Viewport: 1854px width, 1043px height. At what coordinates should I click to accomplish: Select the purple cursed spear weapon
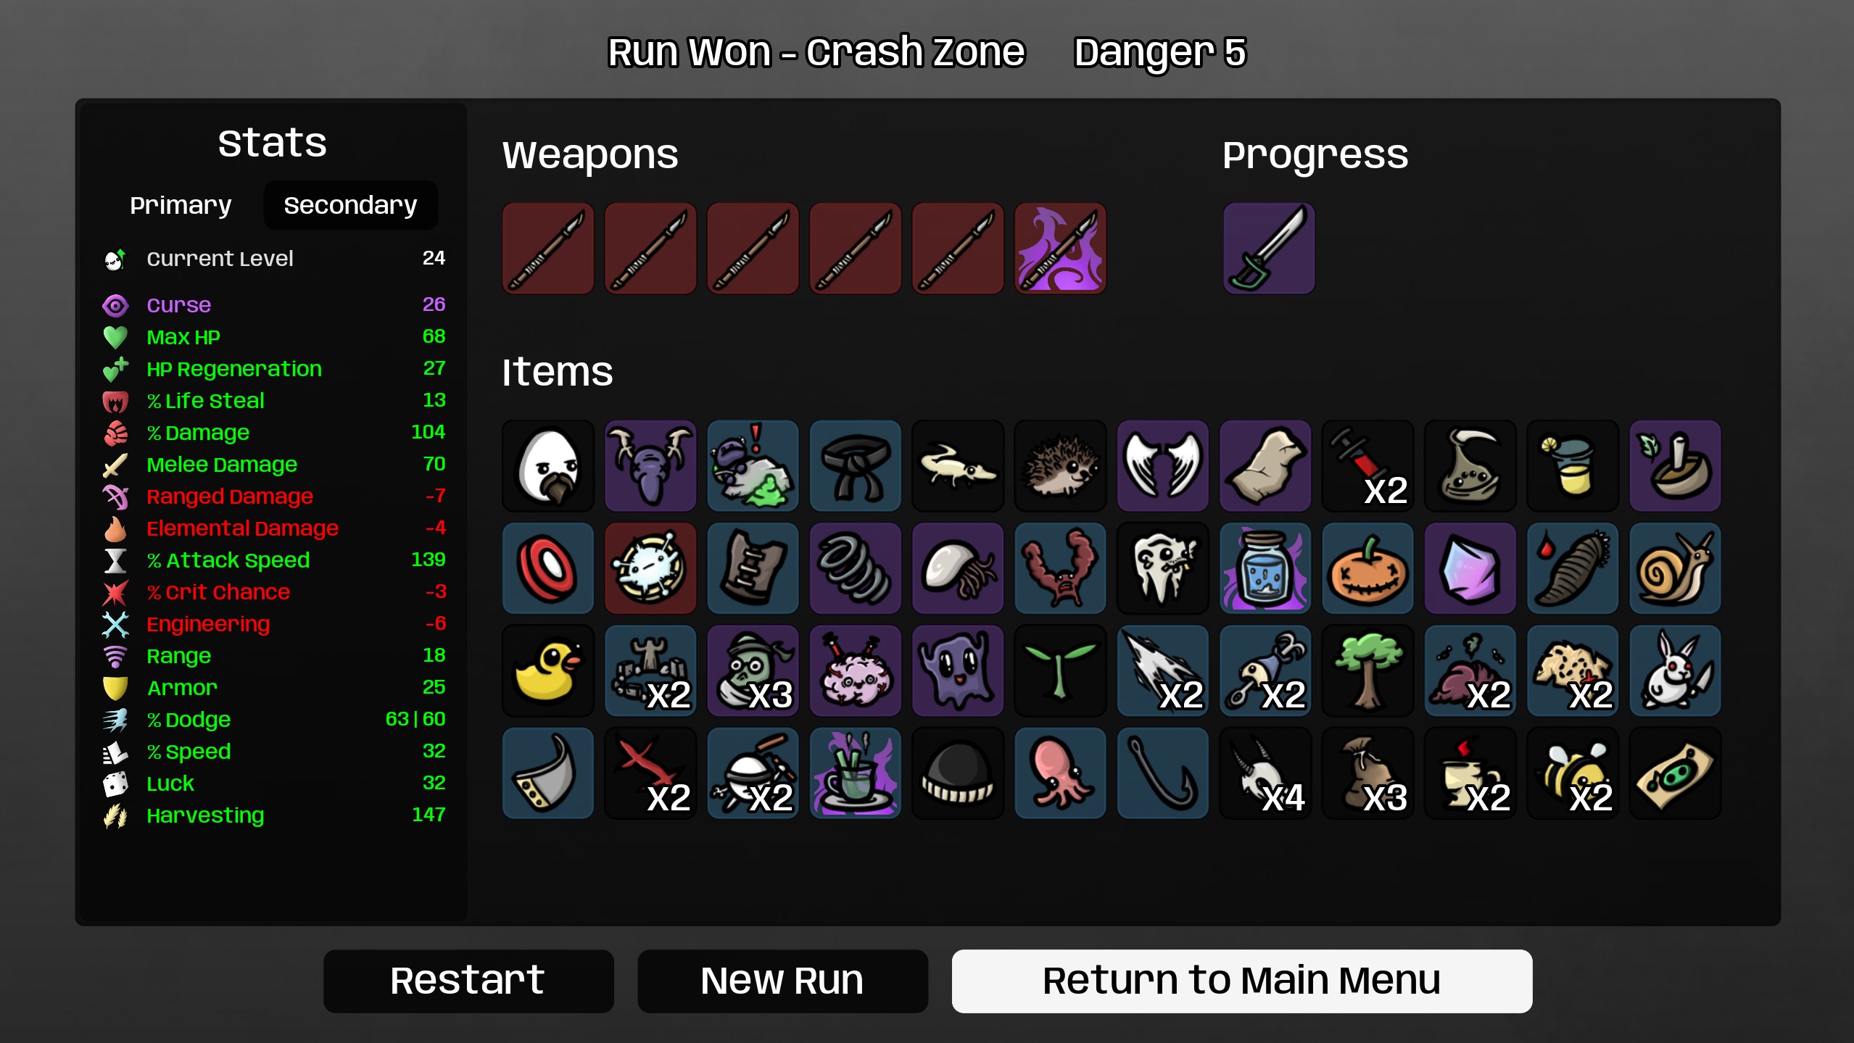coord(1060,249)
